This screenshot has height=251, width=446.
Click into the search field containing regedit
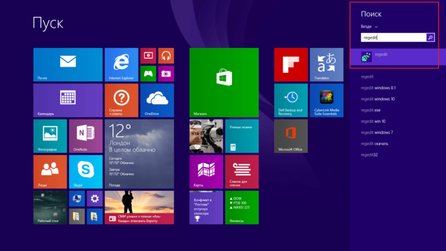394,38
